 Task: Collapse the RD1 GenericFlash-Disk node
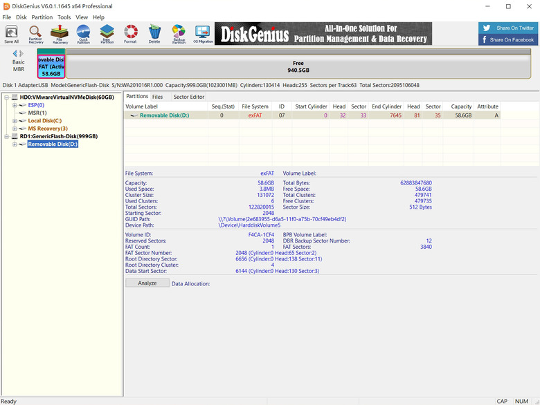(x=6, y=136)
